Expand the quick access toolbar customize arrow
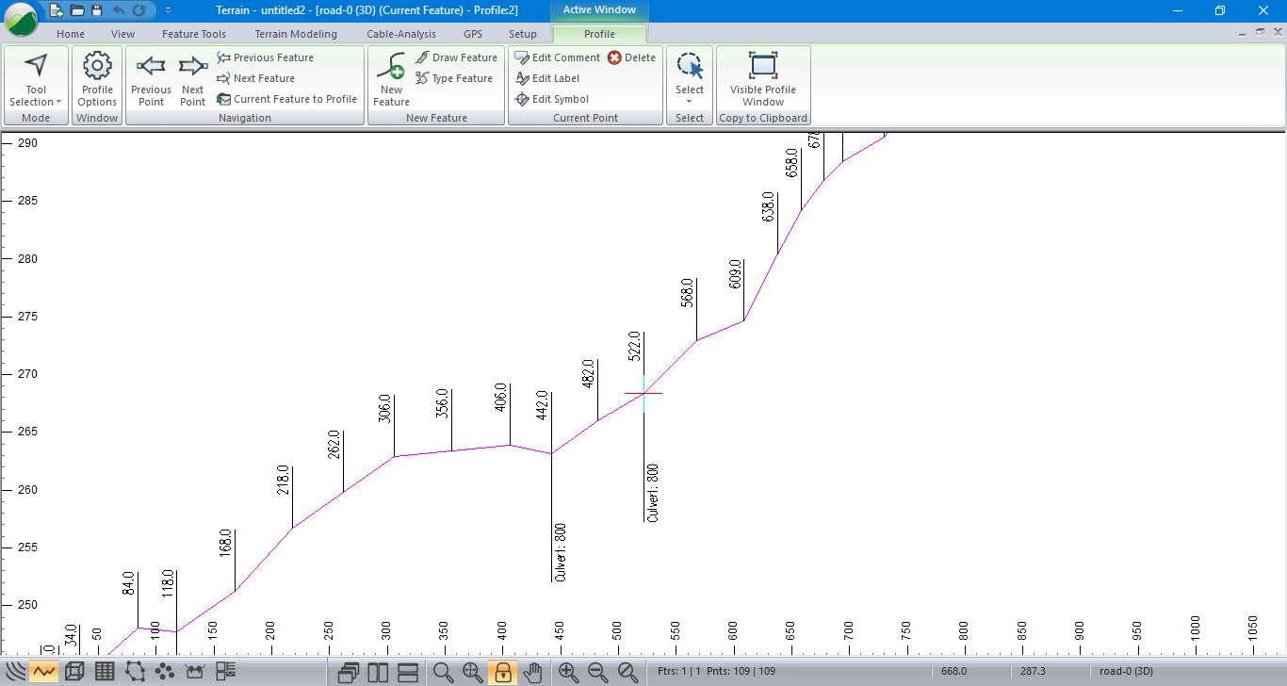 (x=168, y=10)
